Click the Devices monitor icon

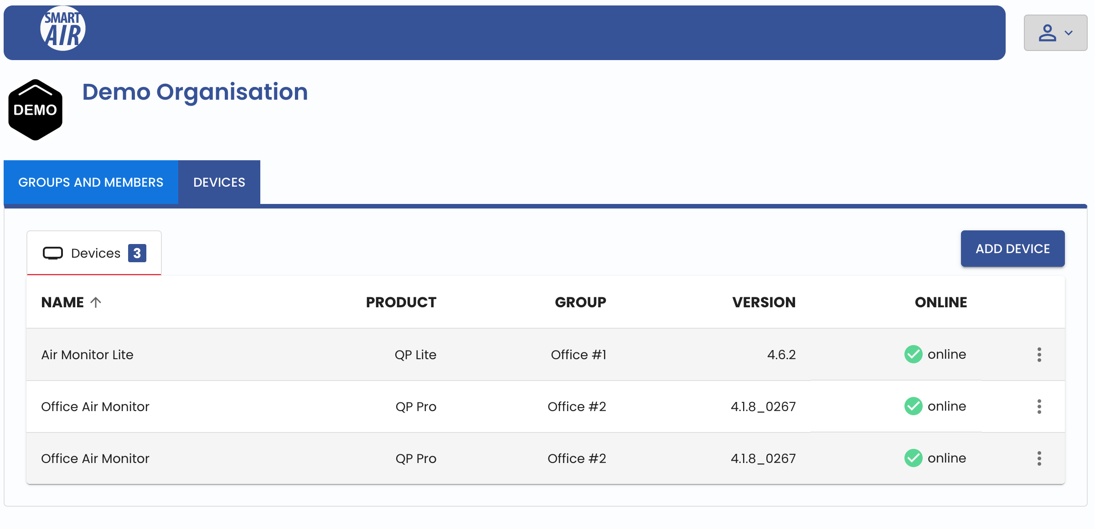[x=52, y=252]
